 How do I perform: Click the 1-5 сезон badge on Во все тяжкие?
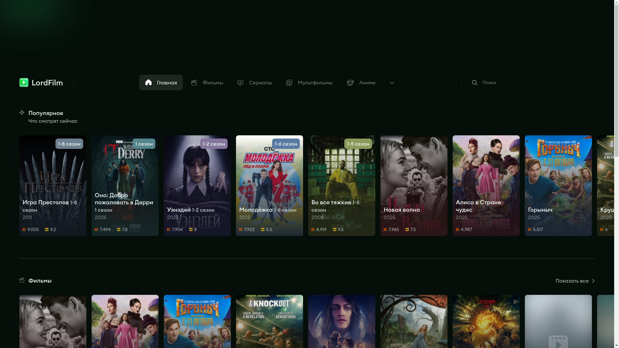pos(358,144)
